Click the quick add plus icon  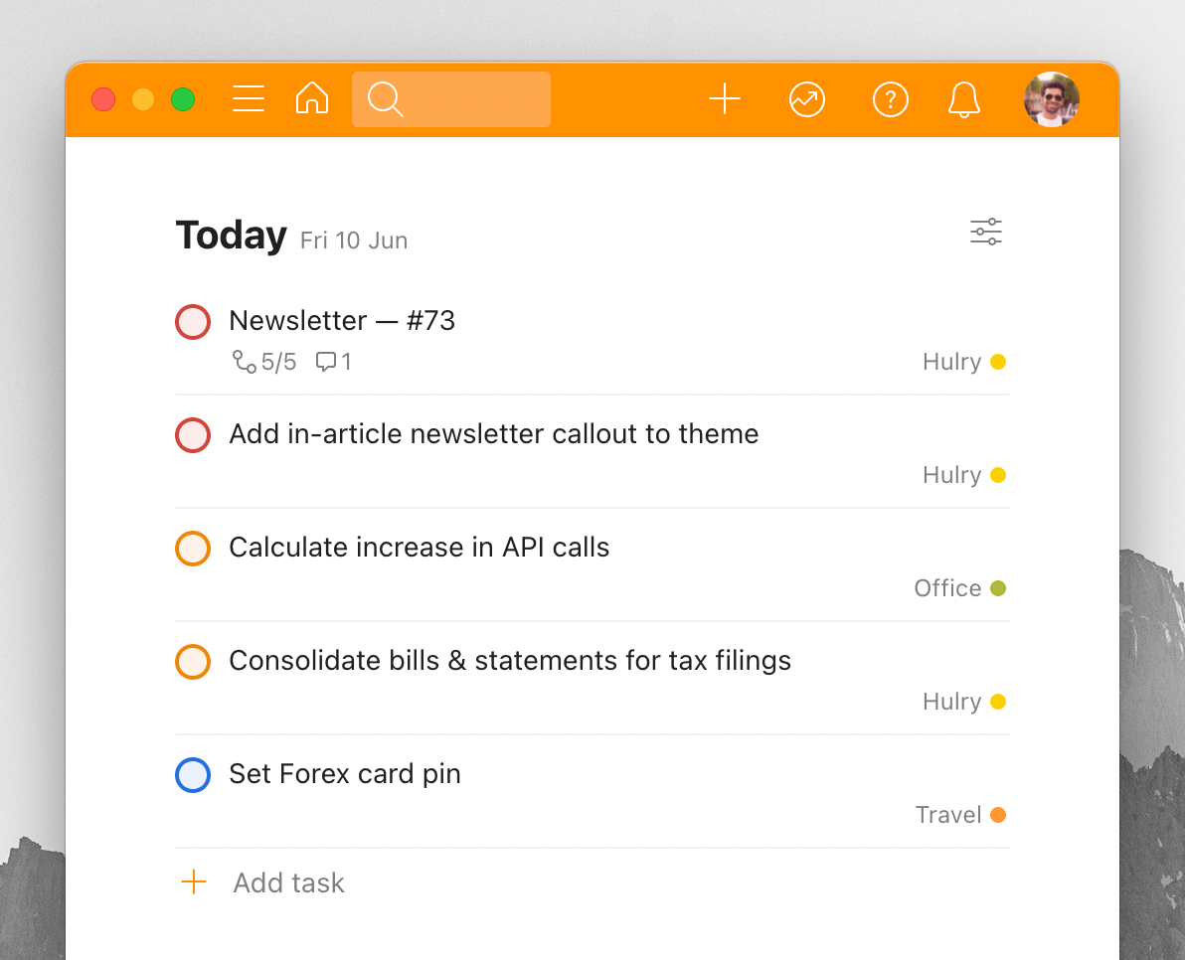(x=724, y=99)
